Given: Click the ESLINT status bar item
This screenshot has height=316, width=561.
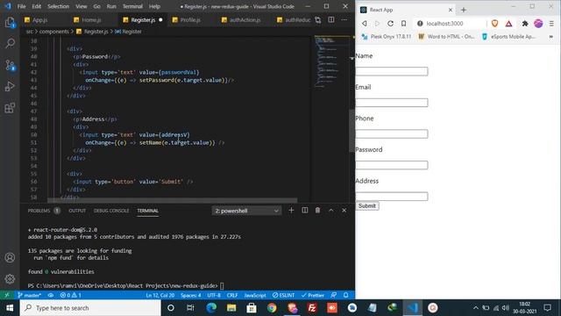Looking at the screenshot, I should point(283,295).
